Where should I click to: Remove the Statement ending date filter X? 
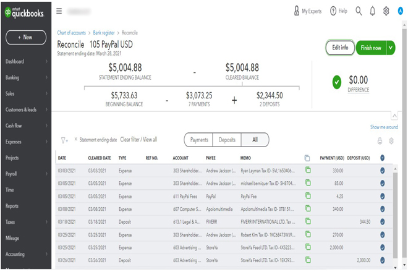[x=75, y=139]
